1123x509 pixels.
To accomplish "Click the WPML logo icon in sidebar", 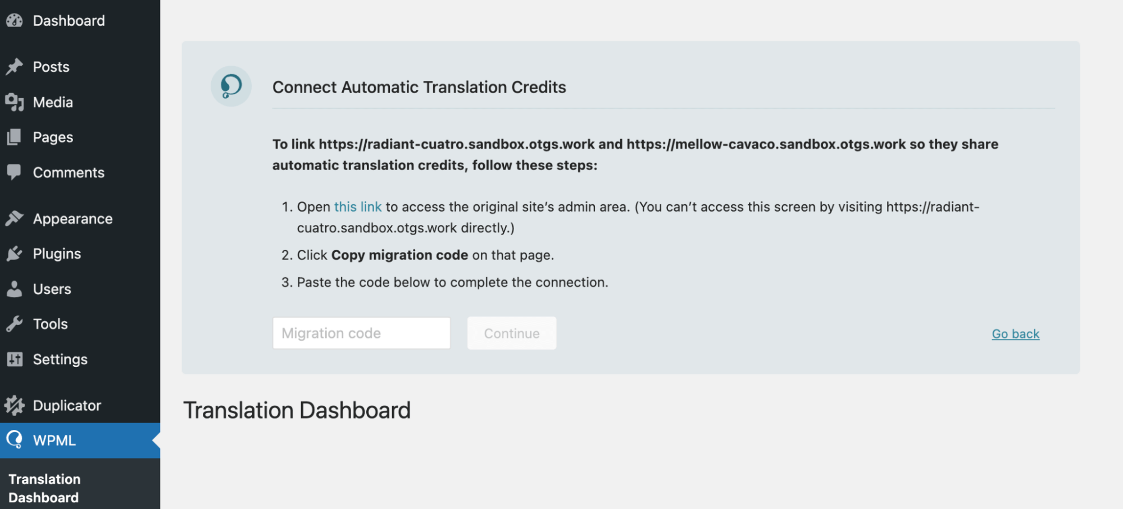I will 15,440.
